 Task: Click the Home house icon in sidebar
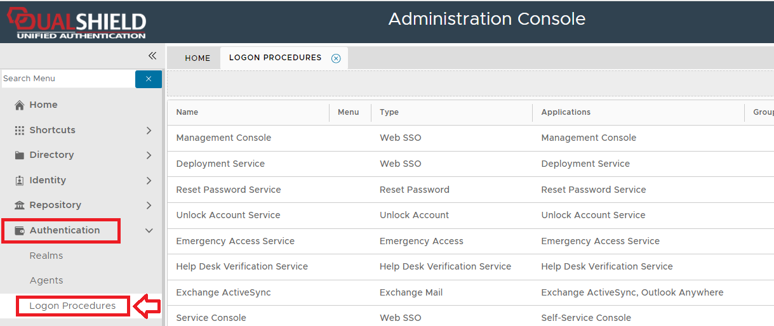click(x=20, y=105)
